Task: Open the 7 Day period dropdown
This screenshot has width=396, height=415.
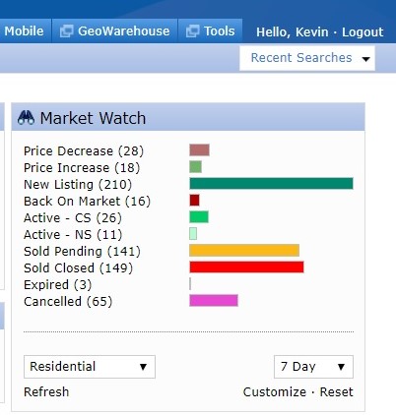Action: 313,367
